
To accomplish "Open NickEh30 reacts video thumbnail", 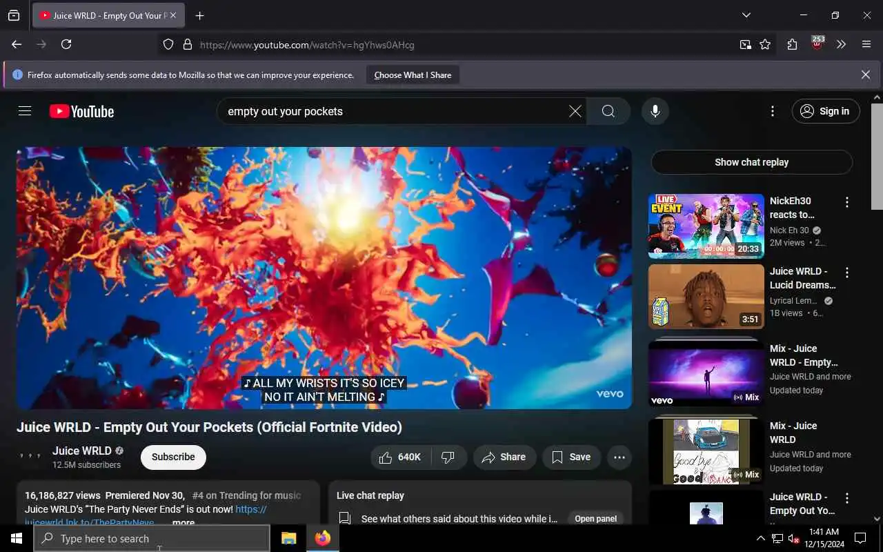I will pyautogui.click(x=706, y=226).
